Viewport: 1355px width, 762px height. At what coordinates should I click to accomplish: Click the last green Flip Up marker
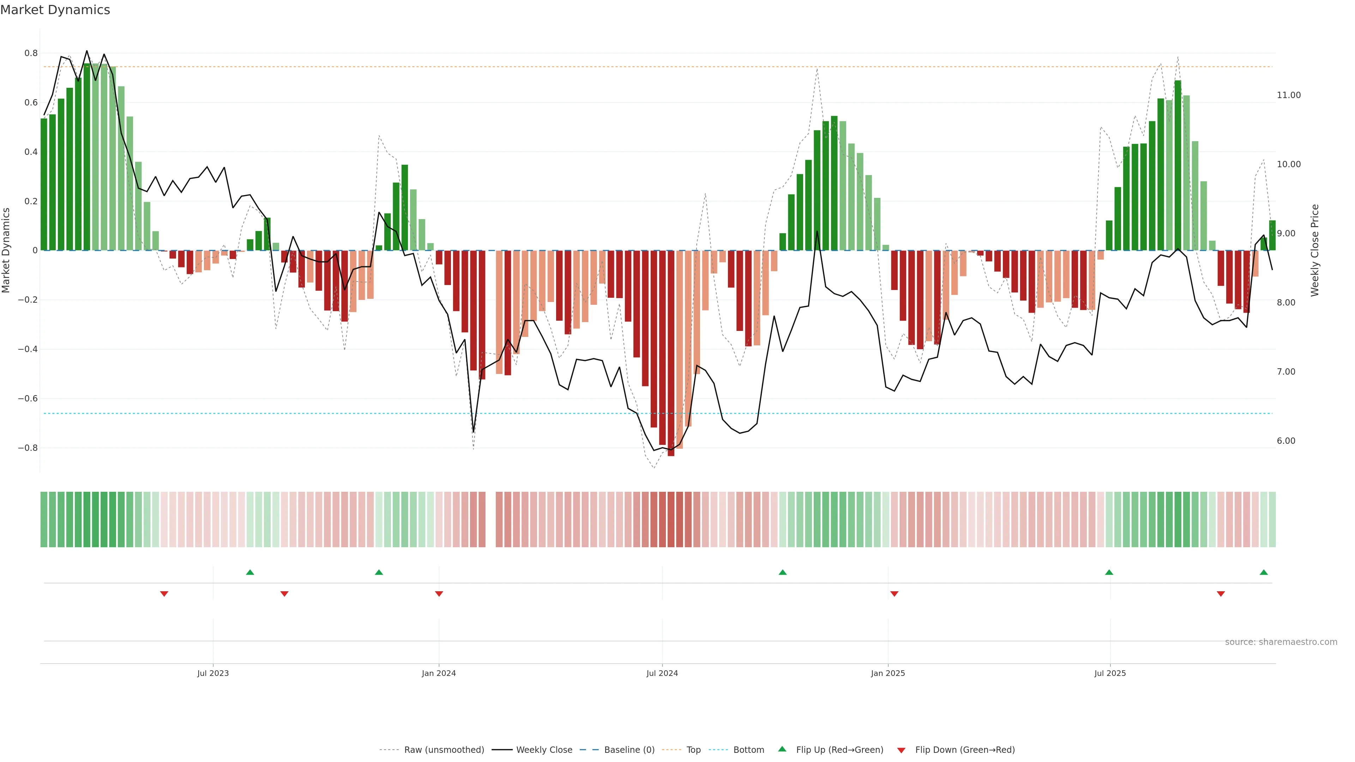(1264, 572)
